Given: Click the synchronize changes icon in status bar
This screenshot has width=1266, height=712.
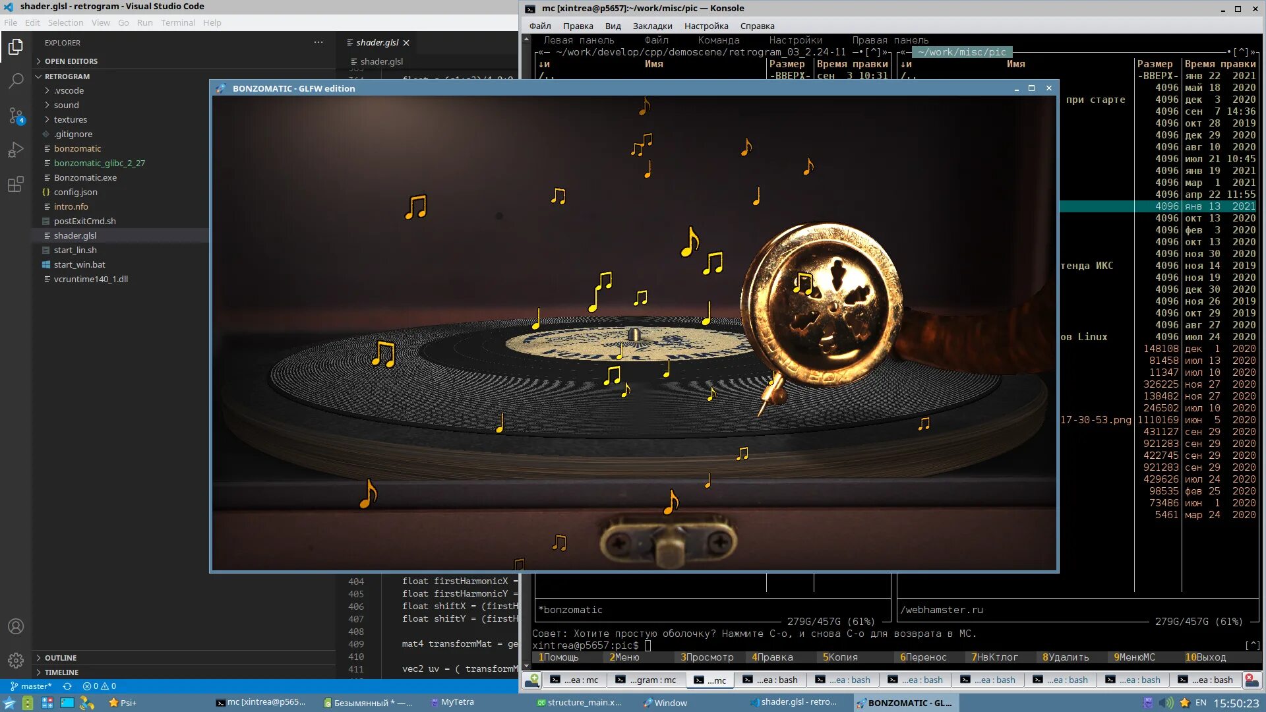Looking at the screenshot, I should (67, 686).
